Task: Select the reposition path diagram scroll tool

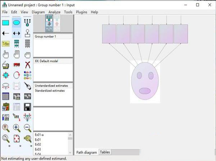Action: pos(17,86)
